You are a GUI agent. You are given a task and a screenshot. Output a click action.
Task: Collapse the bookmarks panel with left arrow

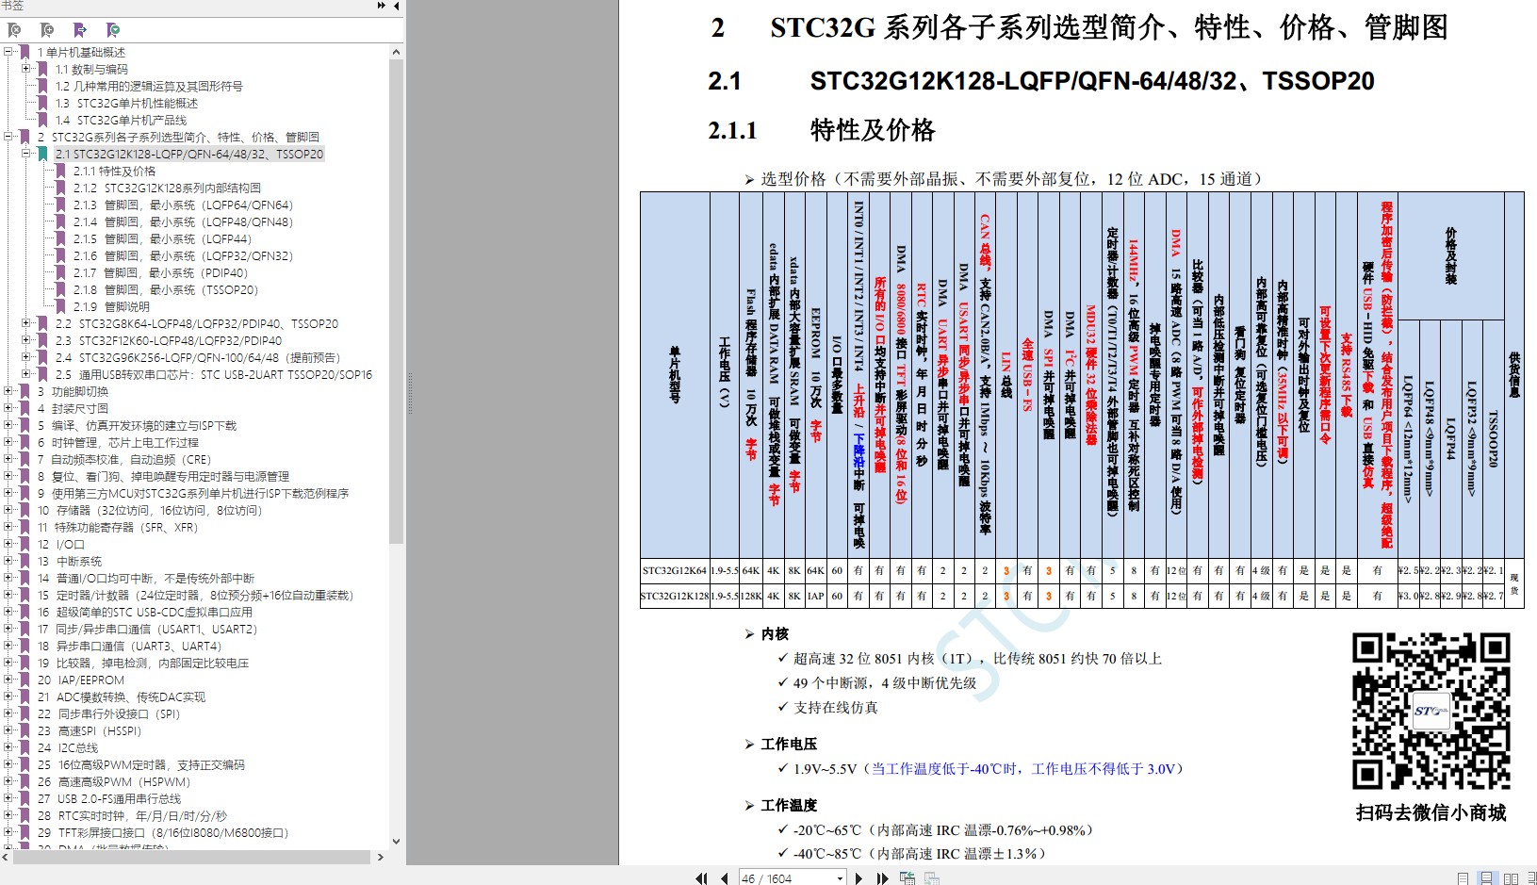pos(397,6)
